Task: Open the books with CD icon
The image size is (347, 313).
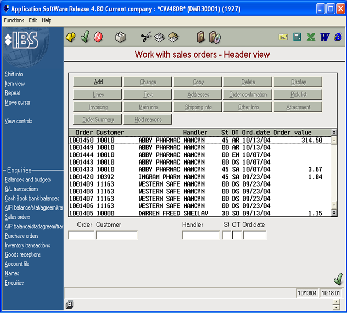Action: pos(215,37)
